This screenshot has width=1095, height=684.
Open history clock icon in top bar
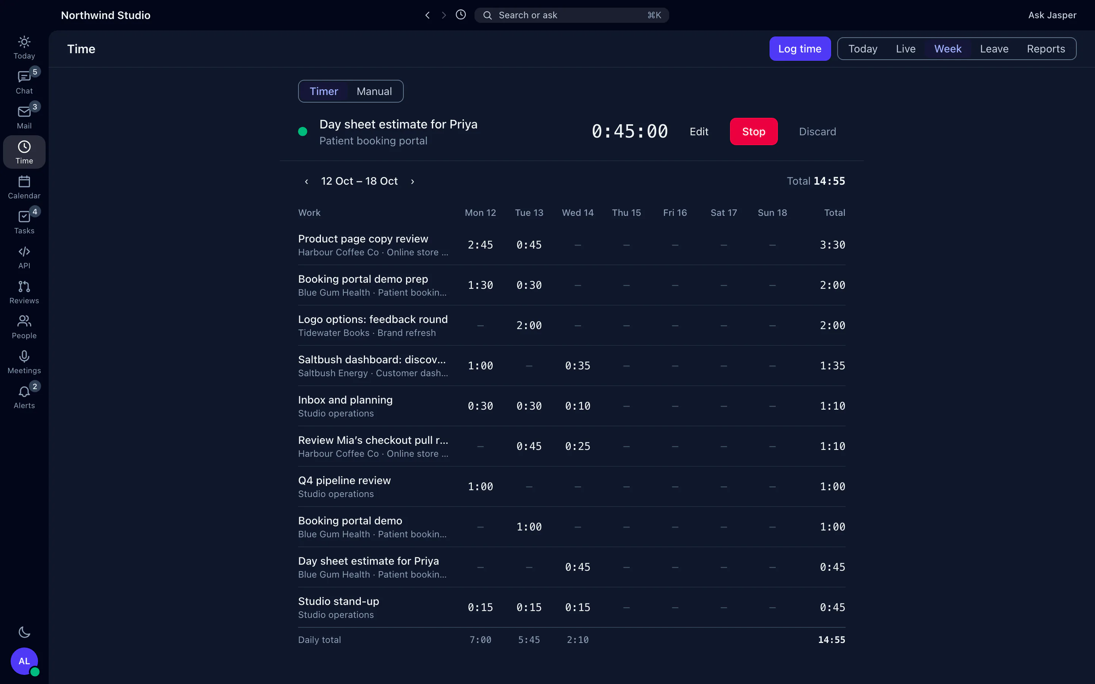click(x=461, y=15)
